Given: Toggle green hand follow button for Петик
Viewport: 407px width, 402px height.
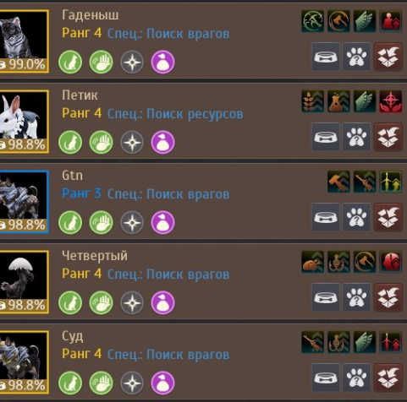Looking at the screenshot, I should 101,142.
